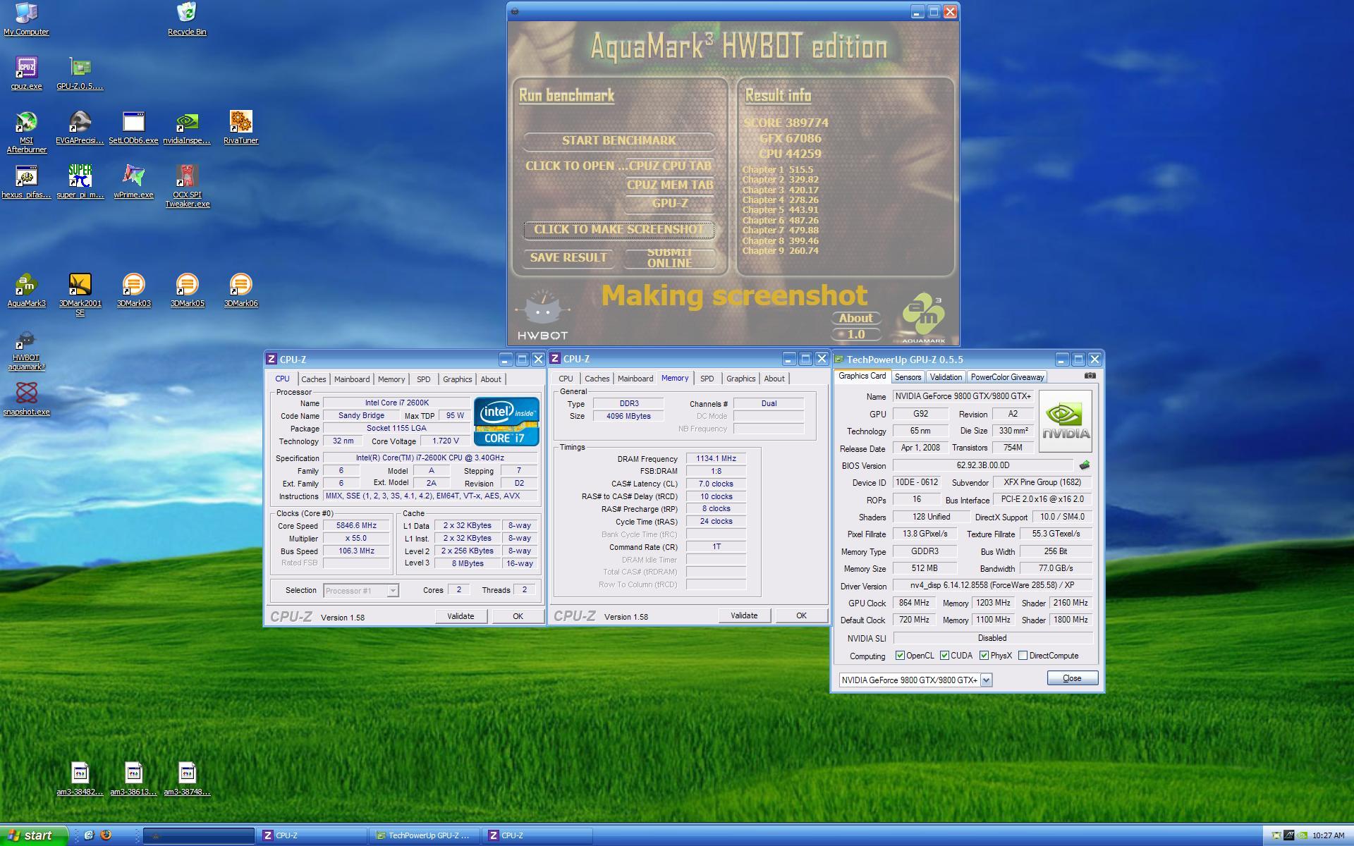Click SAVE RESULT in AquaMark3
This screenshot has width=1354, height=846.
tap(568, 258)
